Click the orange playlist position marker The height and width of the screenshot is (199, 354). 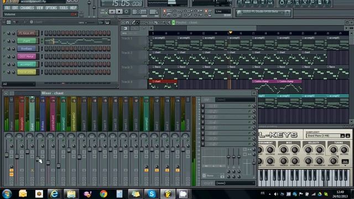click(230, 33)
